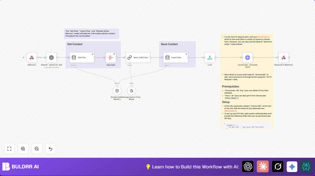This screenshot has width=315, height=176.
Task: Select the Respond to Webhook node
Action: tap(283, 58)
